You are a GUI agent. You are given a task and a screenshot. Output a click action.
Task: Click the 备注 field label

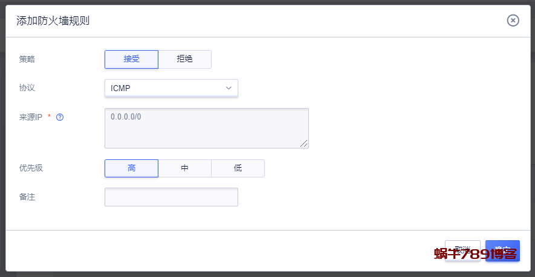(x=27, y=197)
